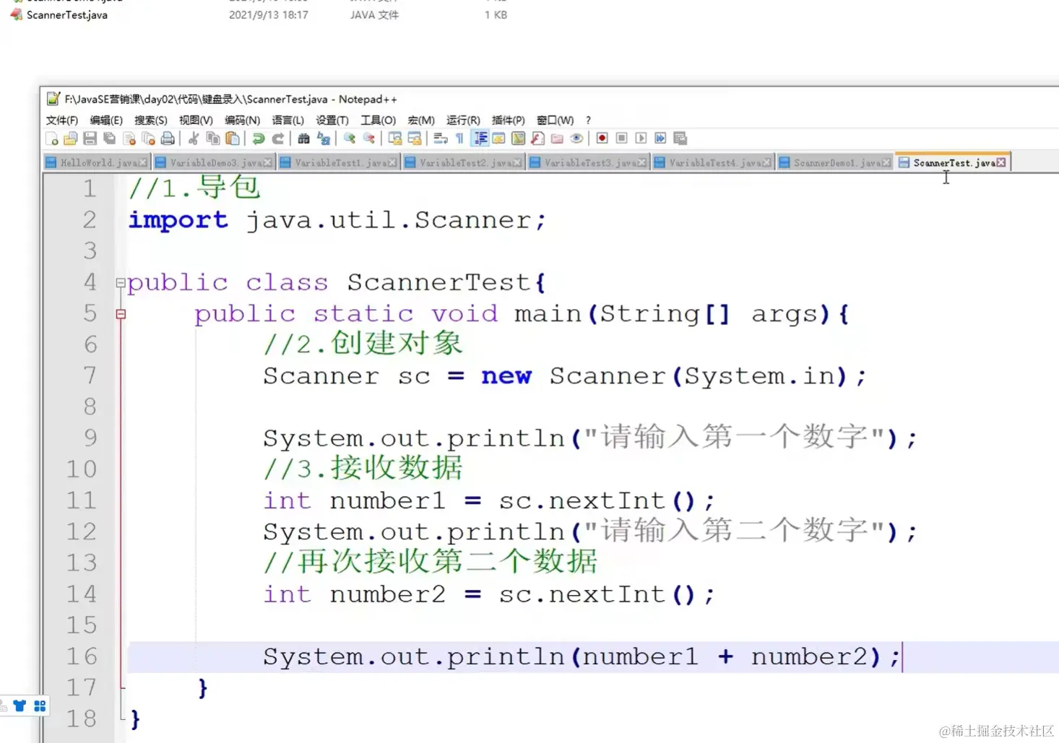Select ScannerTest.java in the file explorer list
This screenshot has width=1059, height=743.
click(66, 14)
